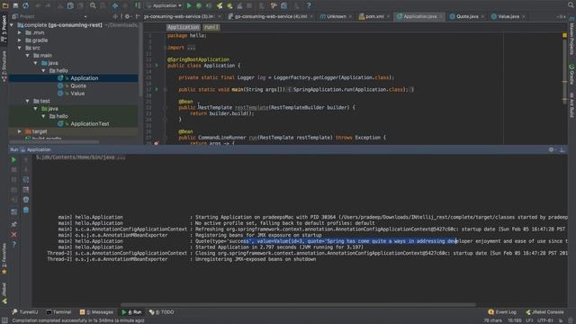
Task: Toggle tool window bars icon at bottom-left corner
Action: [x=4, y=320]
